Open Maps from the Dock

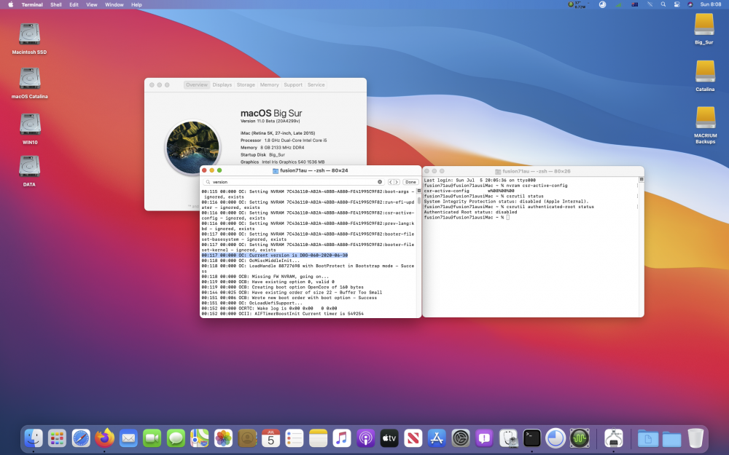click(x=200, y=438)
